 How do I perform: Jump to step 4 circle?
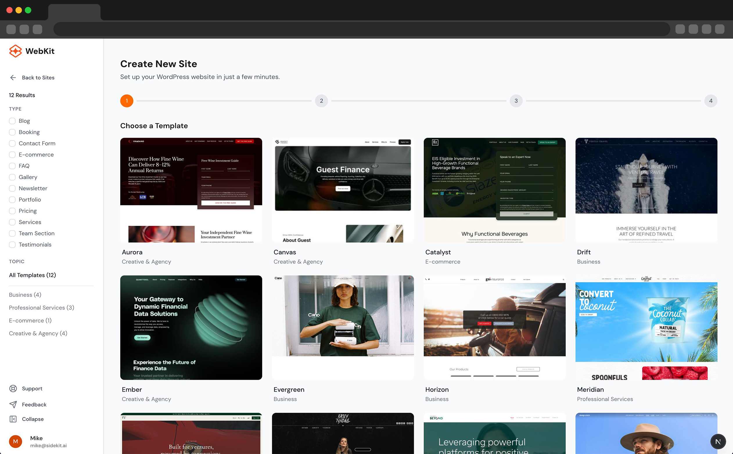coord(710,101)
